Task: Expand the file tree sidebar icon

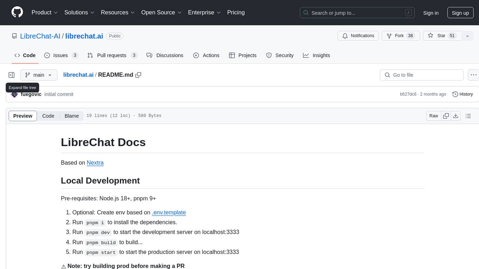Action: [12, 75]
